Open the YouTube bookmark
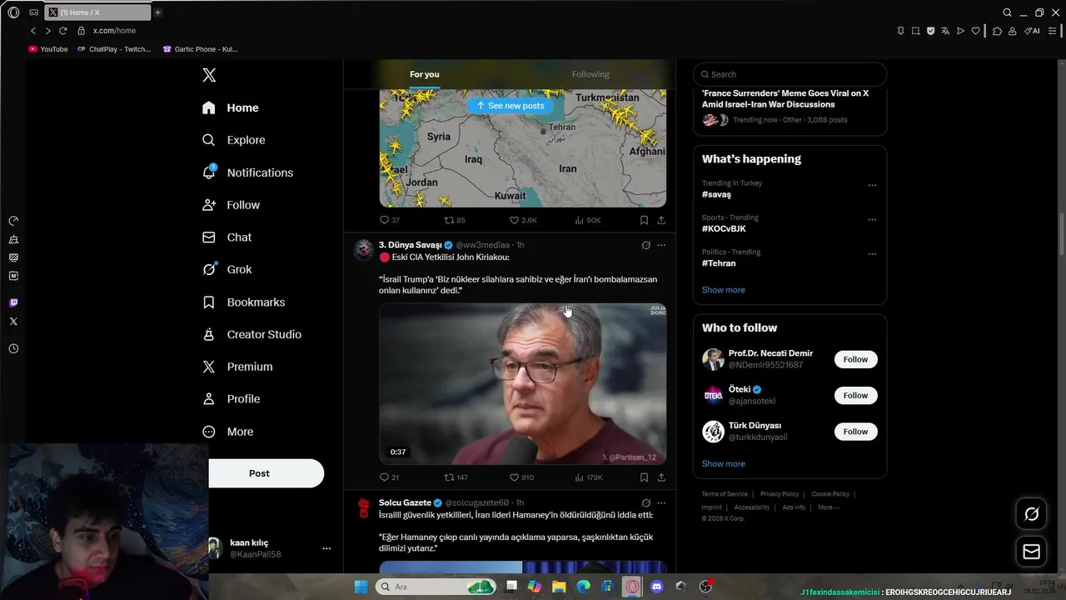Image resolution: width=1066 pixels, height=600 pixels. [48, 49]
